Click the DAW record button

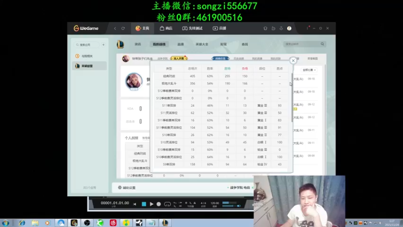point(159,204)
